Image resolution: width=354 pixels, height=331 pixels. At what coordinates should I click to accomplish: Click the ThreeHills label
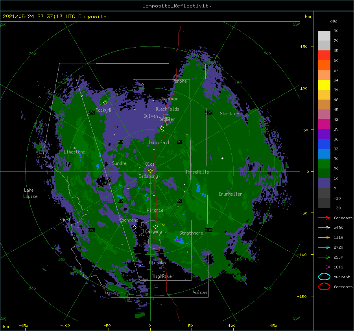pos(197,172)
